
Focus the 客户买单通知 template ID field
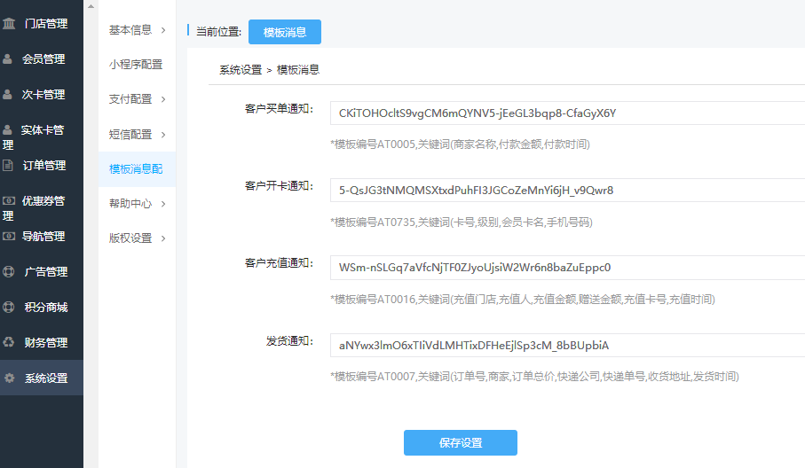click(567, 113)
